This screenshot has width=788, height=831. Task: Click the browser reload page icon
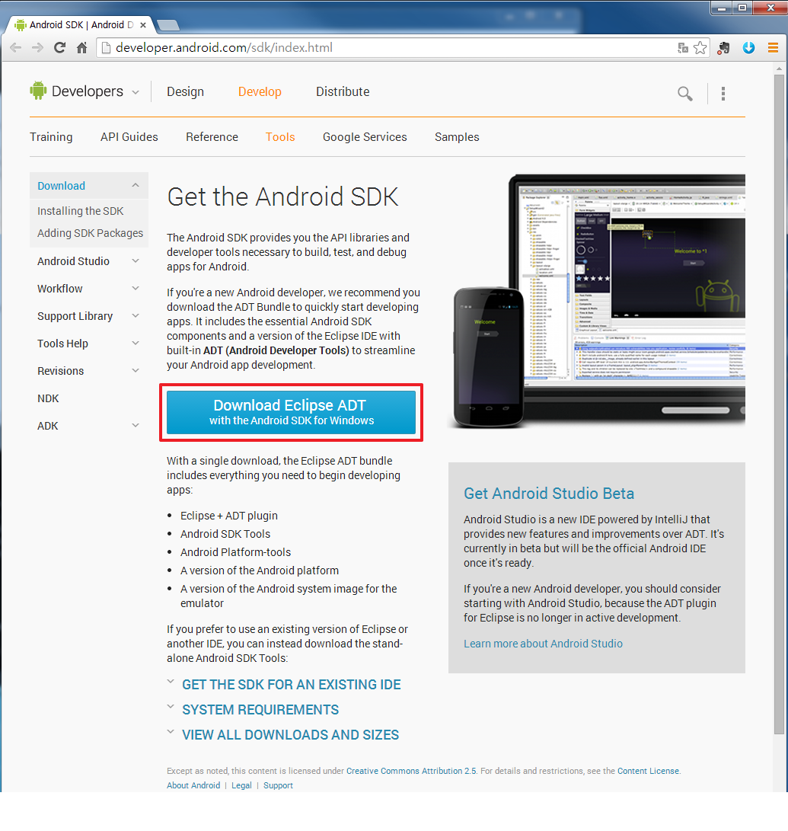point(59,48)
